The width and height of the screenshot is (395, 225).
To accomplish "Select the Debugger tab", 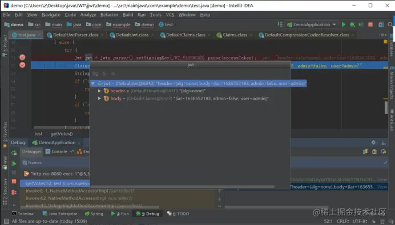I will point(32,152).
